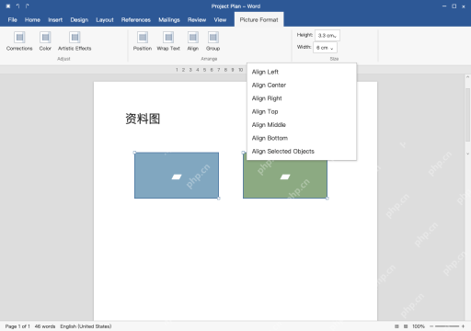Click the Align tool icon

(x=193, y=38)
